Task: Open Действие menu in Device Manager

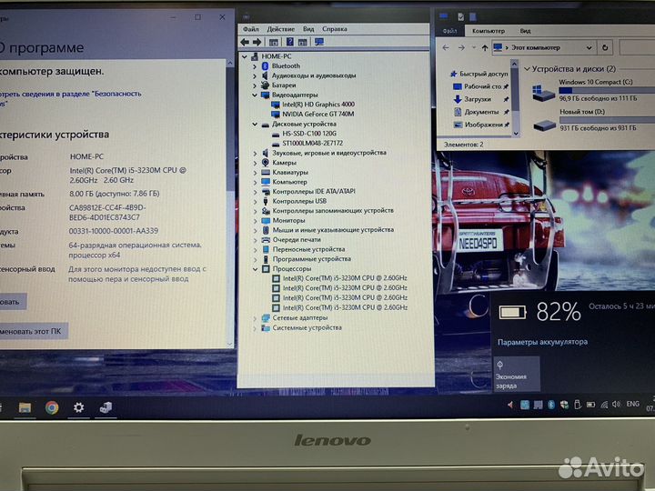Action: tap(281, 29)
